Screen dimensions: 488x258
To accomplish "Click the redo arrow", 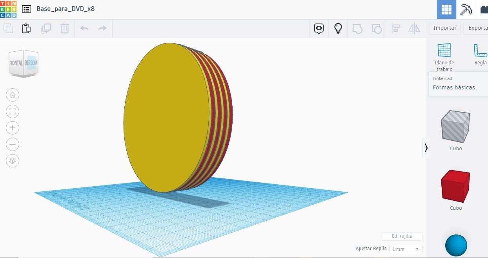I will pyautogui.click(x=102, y=28).
